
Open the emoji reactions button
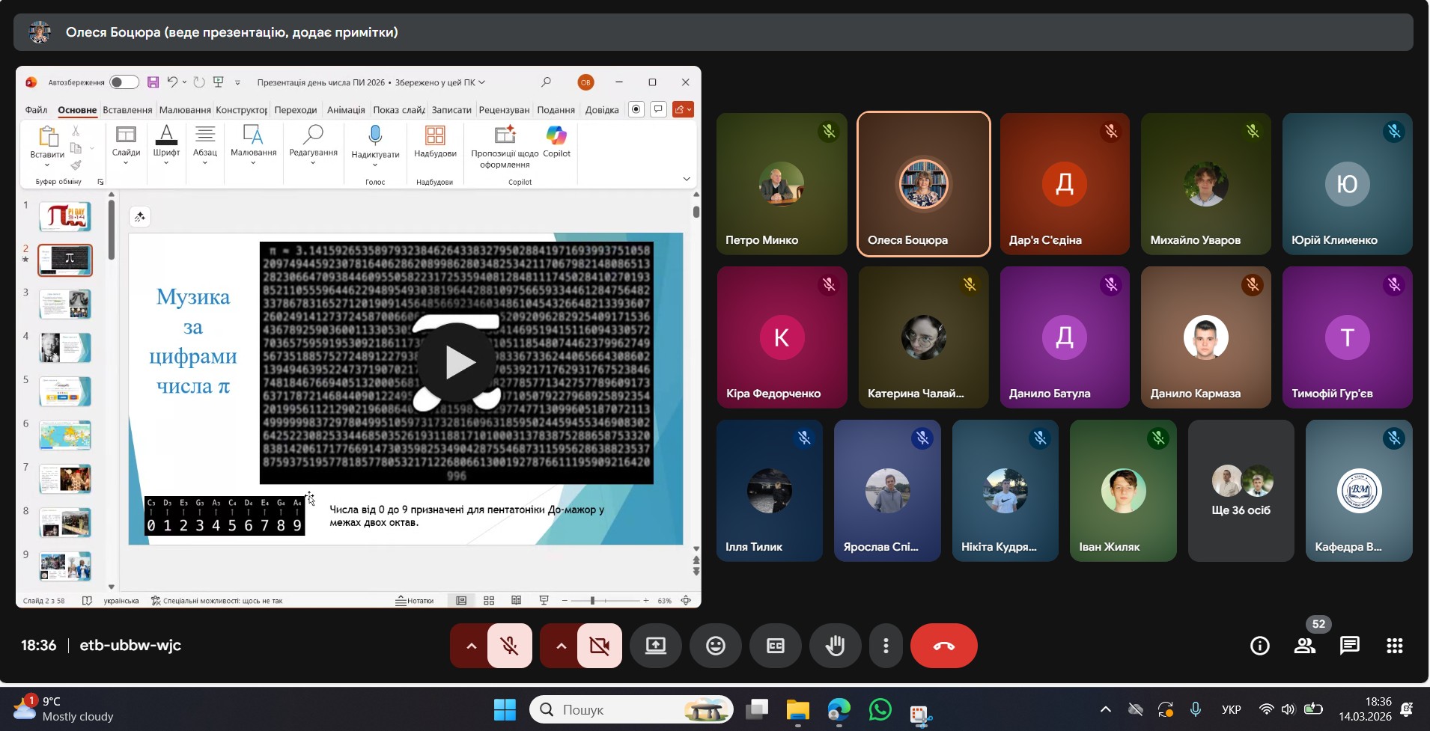[715, 646]
